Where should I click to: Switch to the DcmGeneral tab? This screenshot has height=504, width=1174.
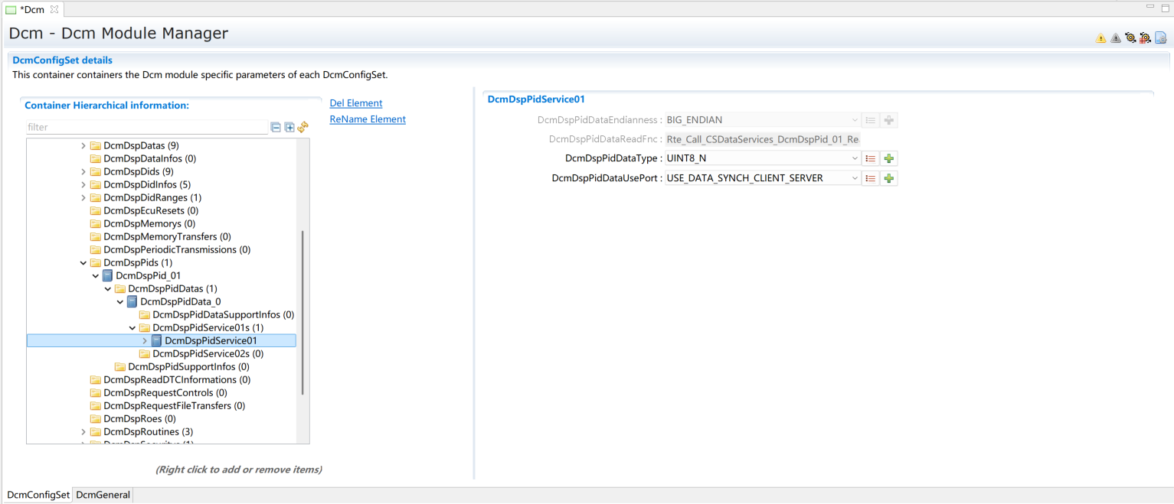point(103,495)
